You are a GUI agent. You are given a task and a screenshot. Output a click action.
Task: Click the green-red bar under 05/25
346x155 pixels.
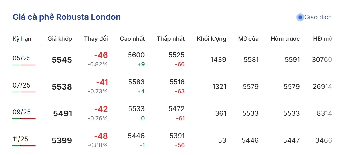point(24,65)
